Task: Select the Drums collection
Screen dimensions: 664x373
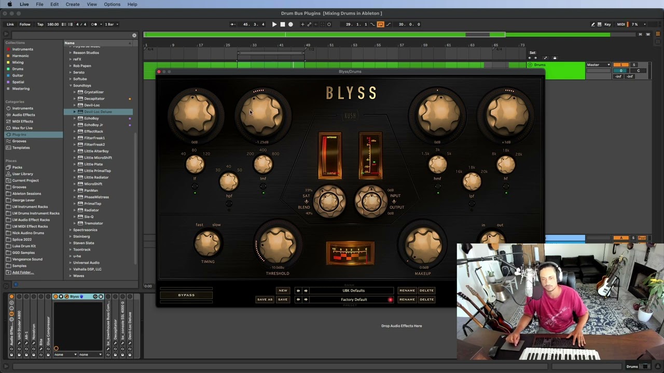Action: pyautogui.click(x=18, y=69)
